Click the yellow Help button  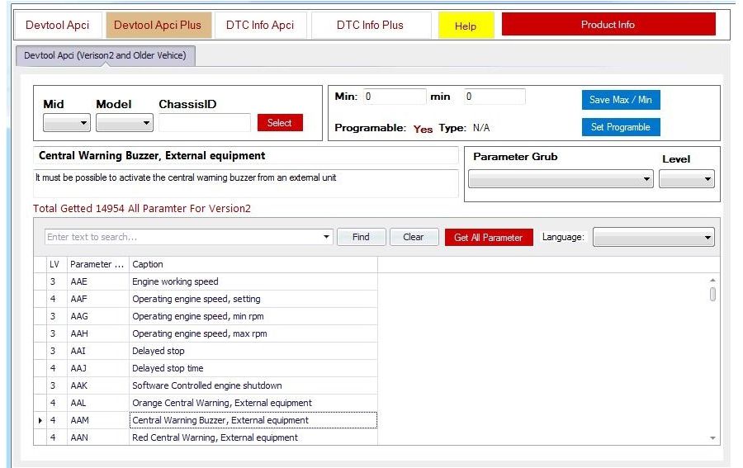tap(466, 26)
